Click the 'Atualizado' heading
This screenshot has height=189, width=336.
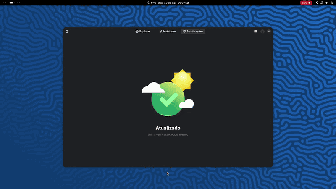click(x=168, y=128)
